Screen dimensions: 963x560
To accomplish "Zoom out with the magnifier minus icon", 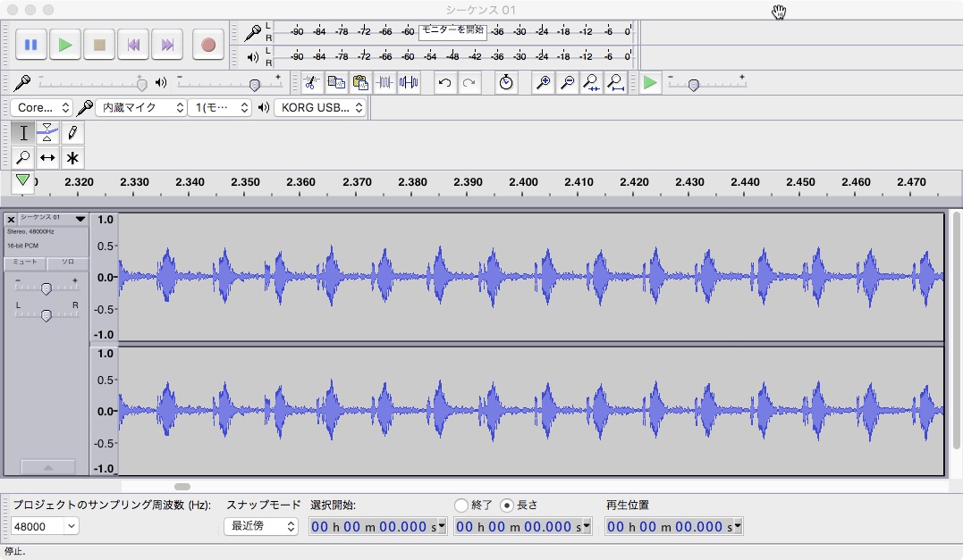I will [x=568, y=82].
